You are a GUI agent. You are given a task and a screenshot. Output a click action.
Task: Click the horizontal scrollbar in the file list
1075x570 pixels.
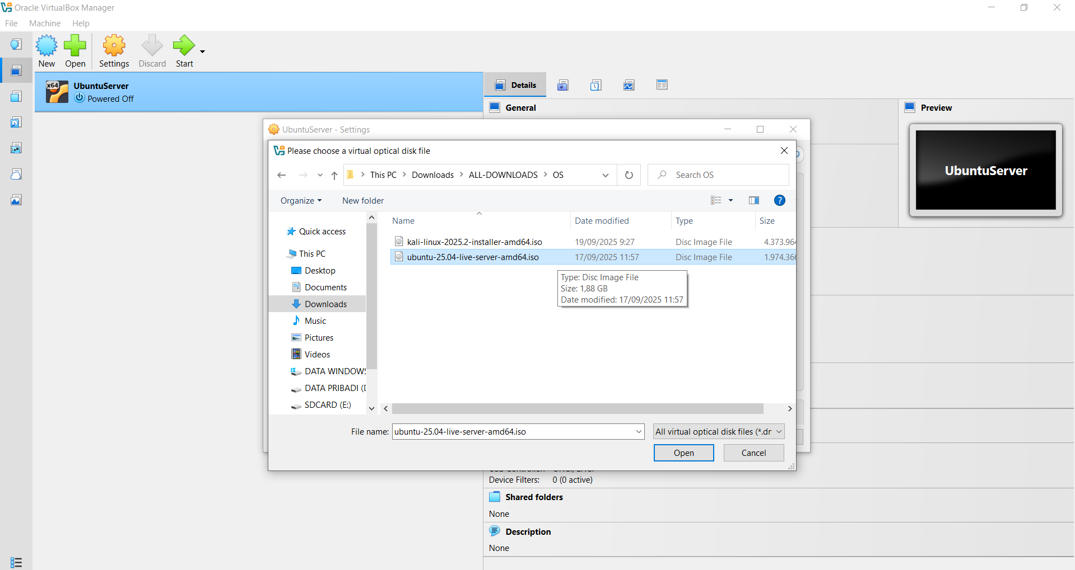pyautogui.click(x=578, y=409)
